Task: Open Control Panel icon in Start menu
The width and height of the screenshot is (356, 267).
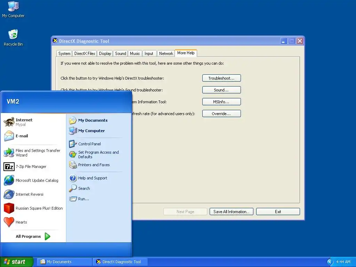Action: click(73, 144)
